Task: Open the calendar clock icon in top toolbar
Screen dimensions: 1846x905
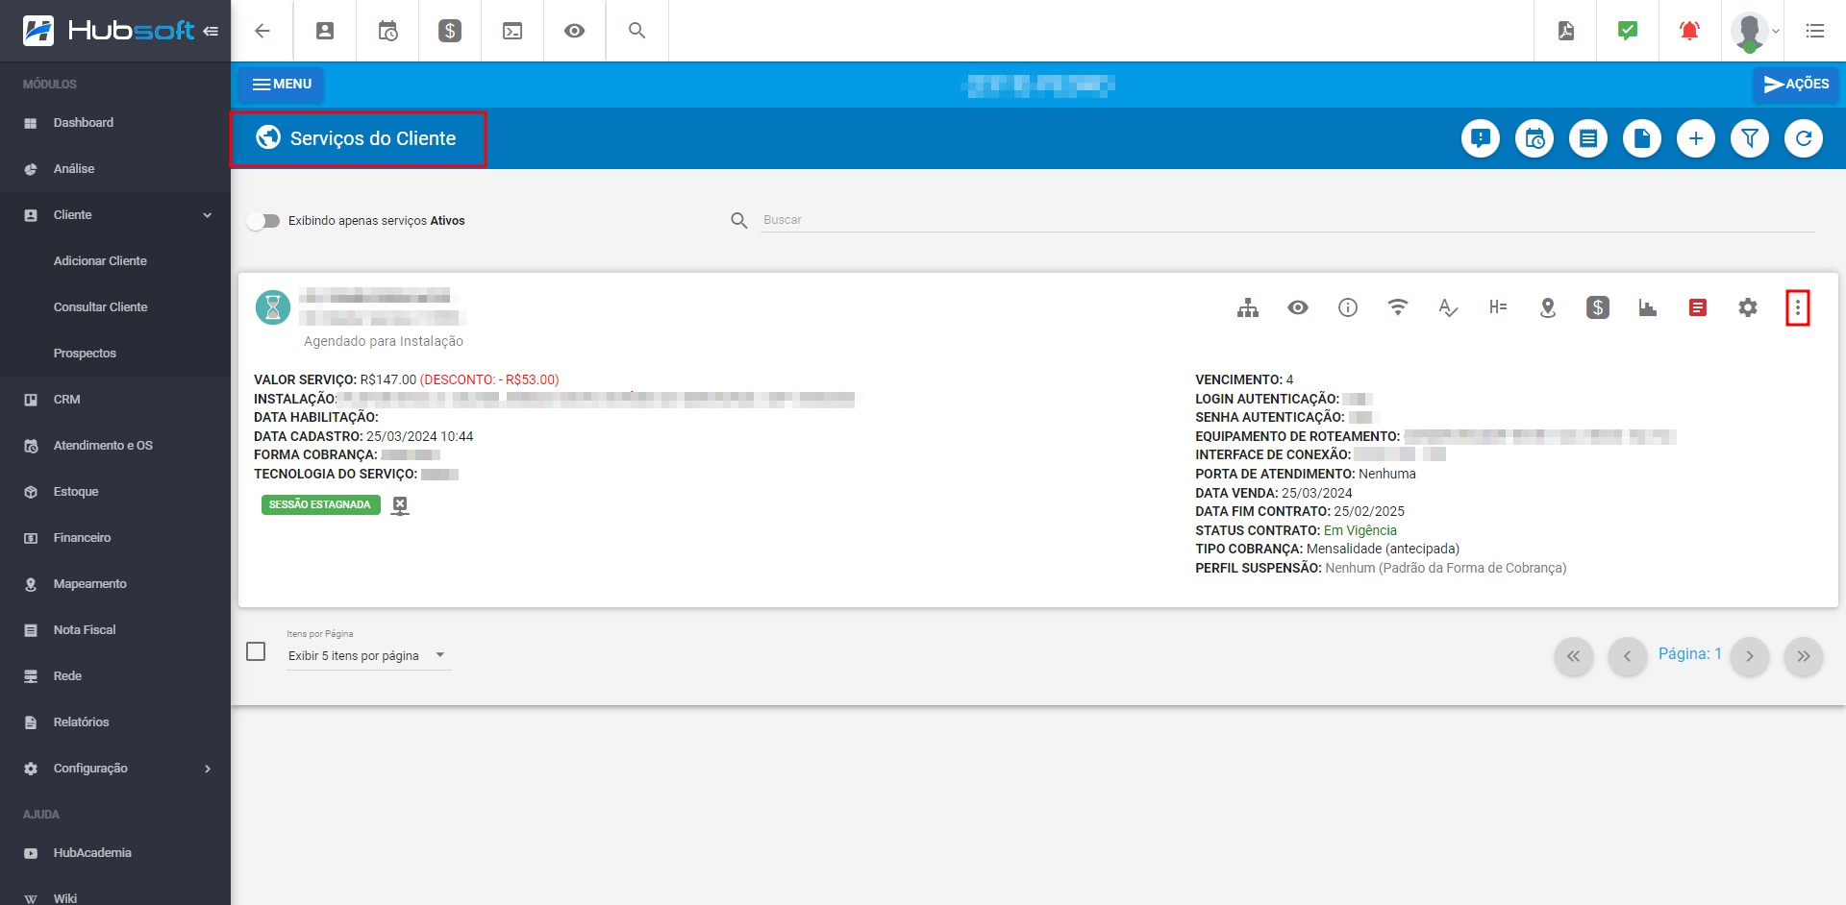Action: click(387, 31)
